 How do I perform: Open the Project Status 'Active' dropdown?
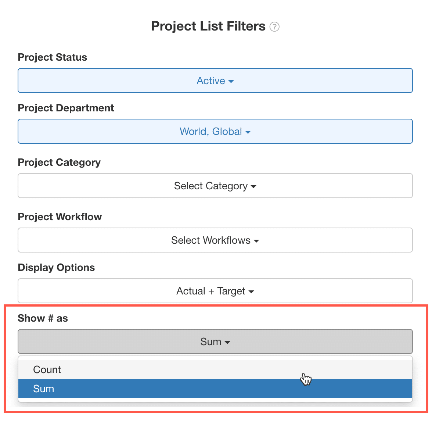point(215,81)
